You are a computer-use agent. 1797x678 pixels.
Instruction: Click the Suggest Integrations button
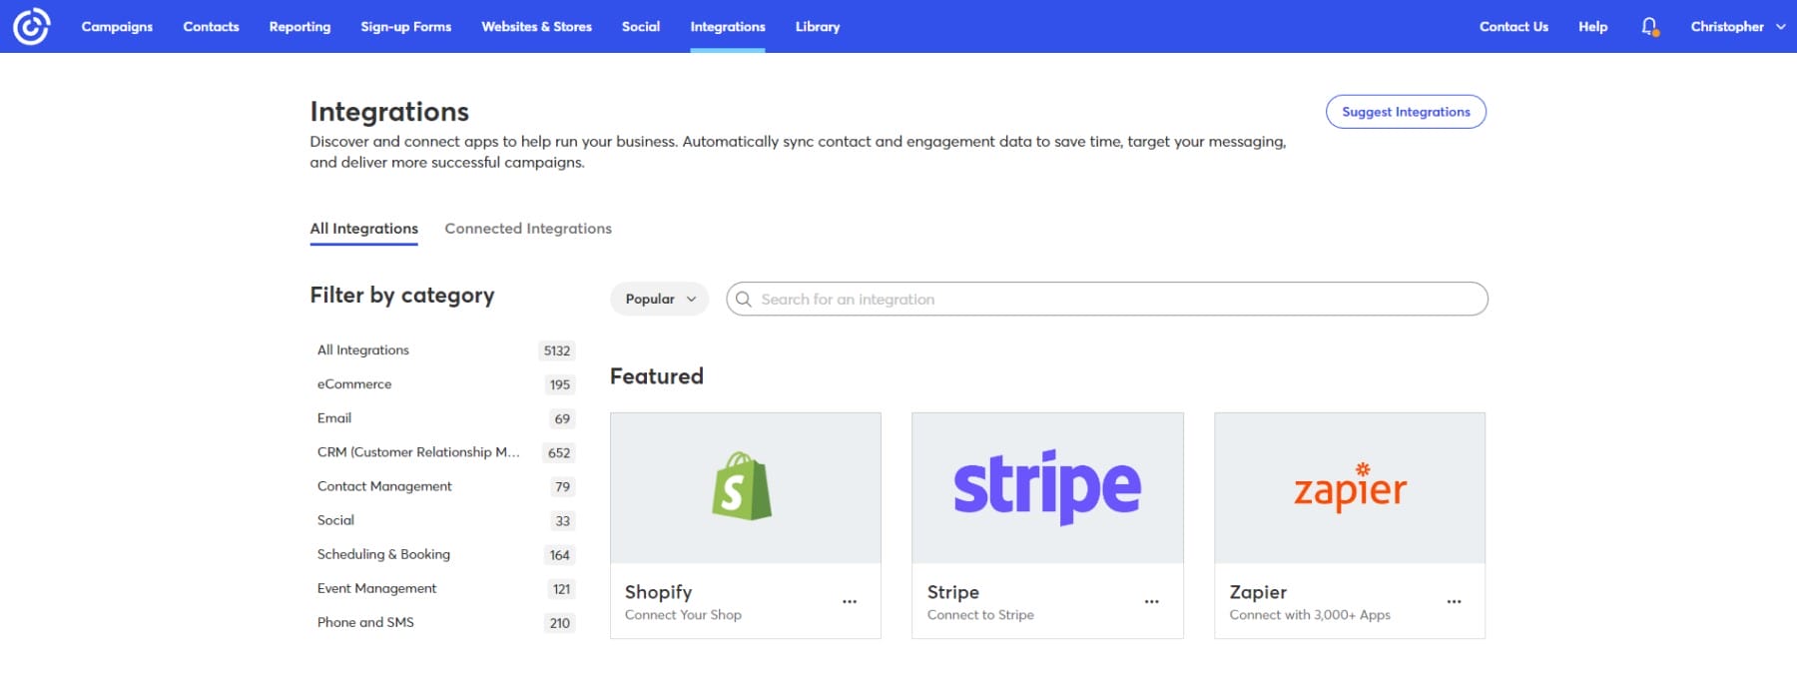coord(1406,112)
